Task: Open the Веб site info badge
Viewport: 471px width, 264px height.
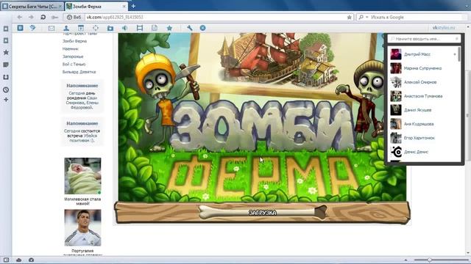Action: coord(74,18)
